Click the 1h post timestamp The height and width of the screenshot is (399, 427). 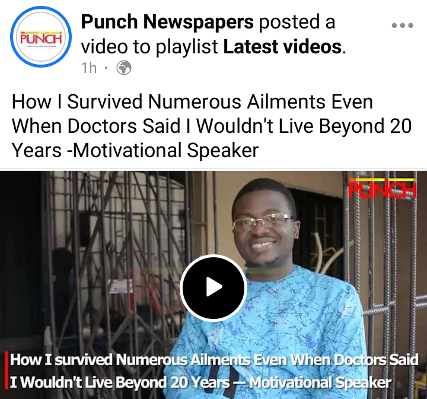point(89,68)
